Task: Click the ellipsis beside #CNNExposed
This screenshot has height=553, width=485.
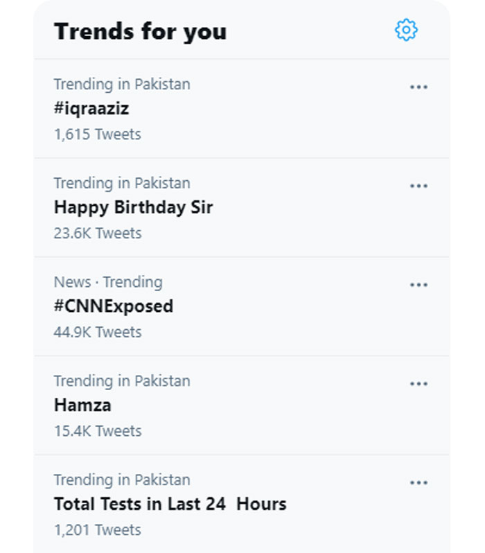Action: [418, 285]
